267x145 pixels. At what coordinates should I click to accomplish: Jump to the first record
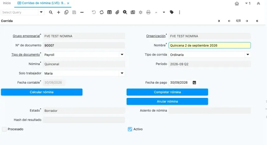[x=219, y=21]
